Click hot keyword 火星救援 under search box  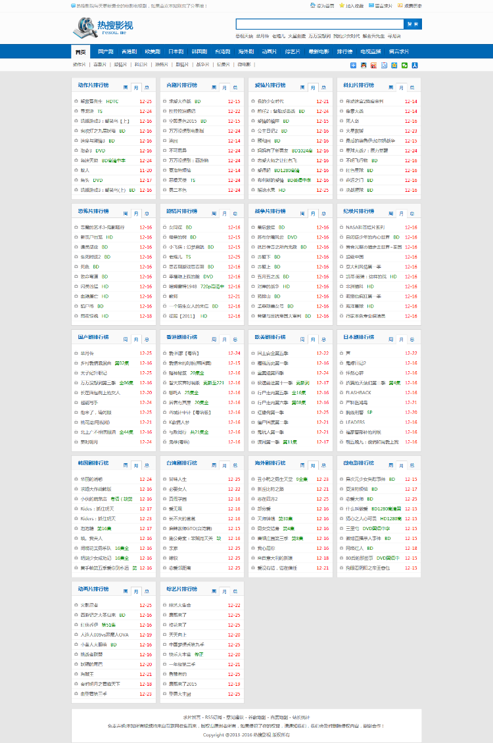296,36
